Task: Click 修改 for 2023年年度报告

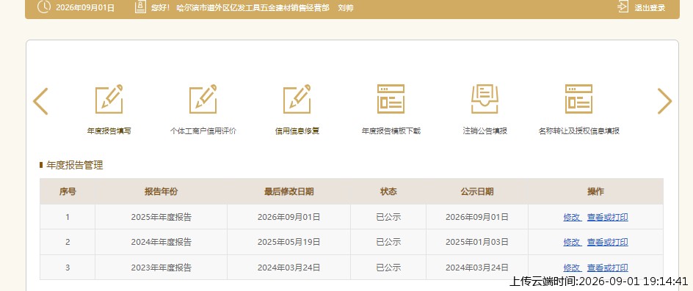Action: tap(573, 268)
